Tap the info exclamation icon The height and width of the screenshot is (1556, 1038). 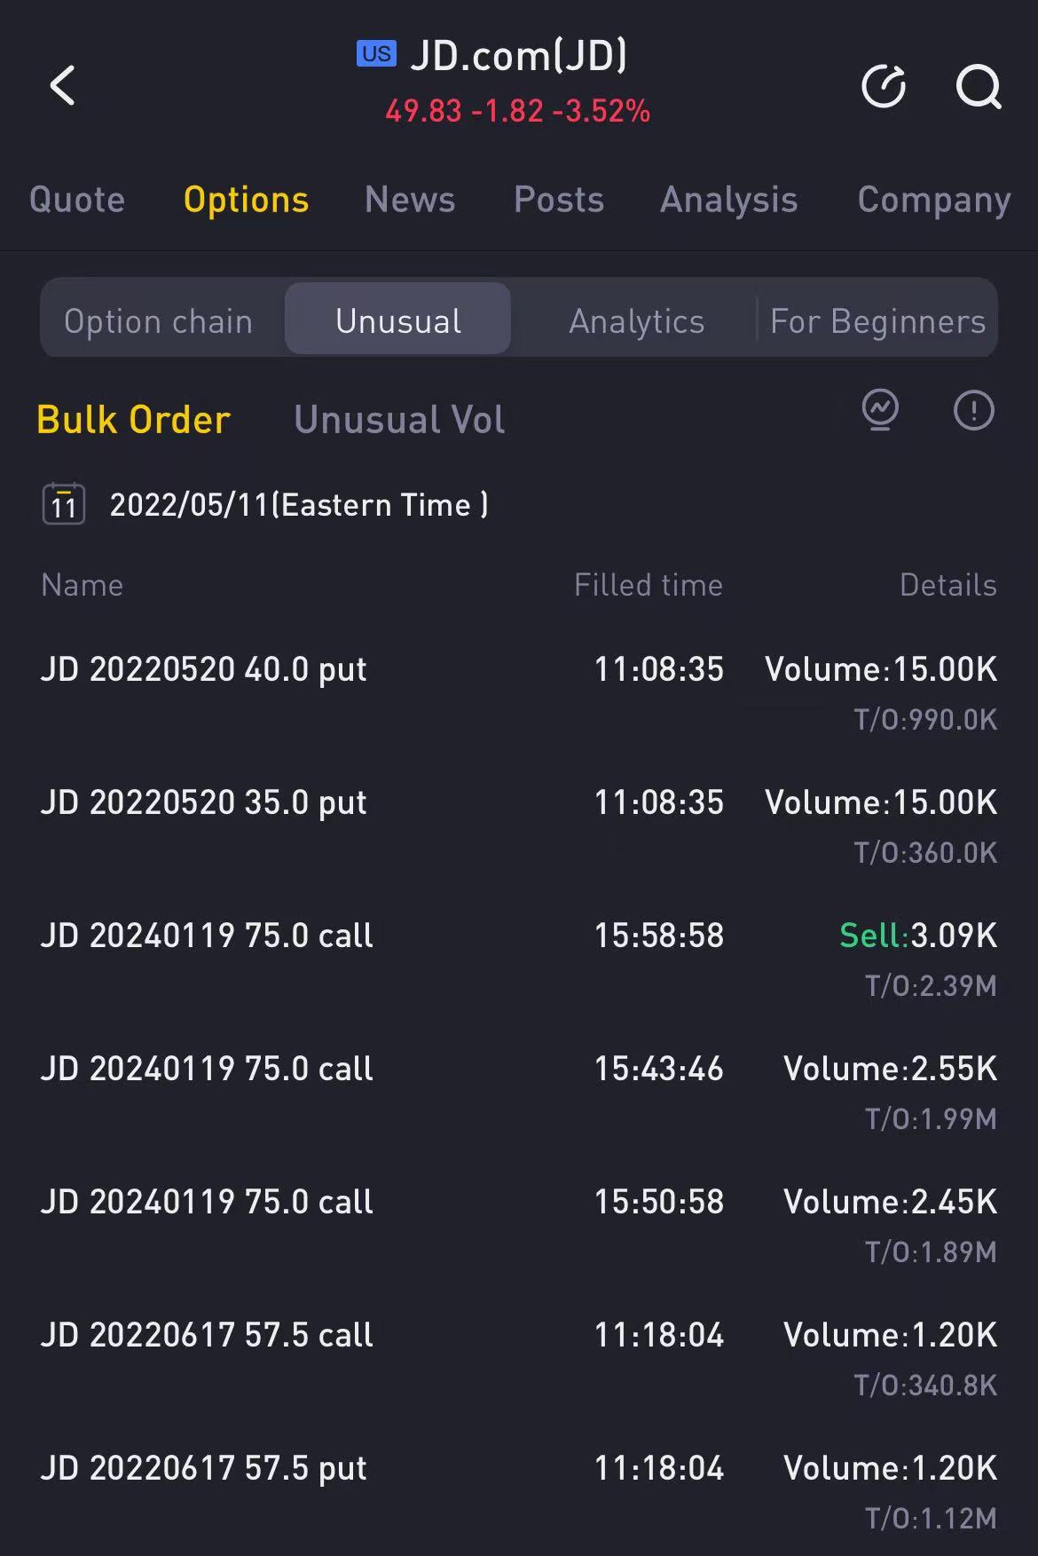[x=973, y=410]
